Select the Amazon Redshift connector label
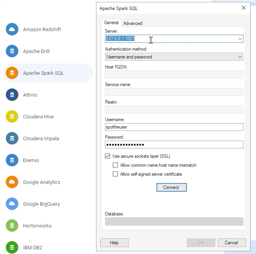Image resolution: width=256 pixels, height=254 pixels. point(42,29)
